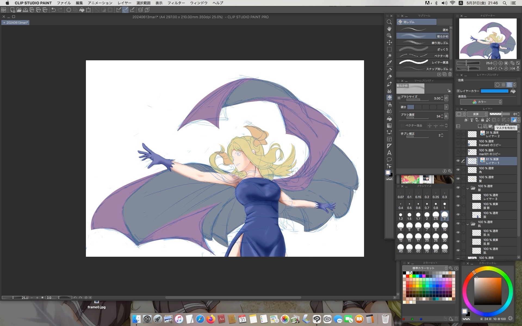522x326 pixels.
Task: Choose brush size 100 preset
Action: (445, 248)
